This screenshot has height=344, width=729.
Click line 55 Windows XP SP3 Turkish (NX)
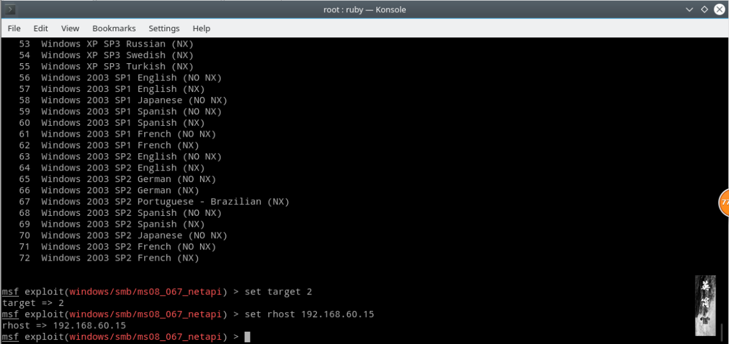click(x=106, y=66)
